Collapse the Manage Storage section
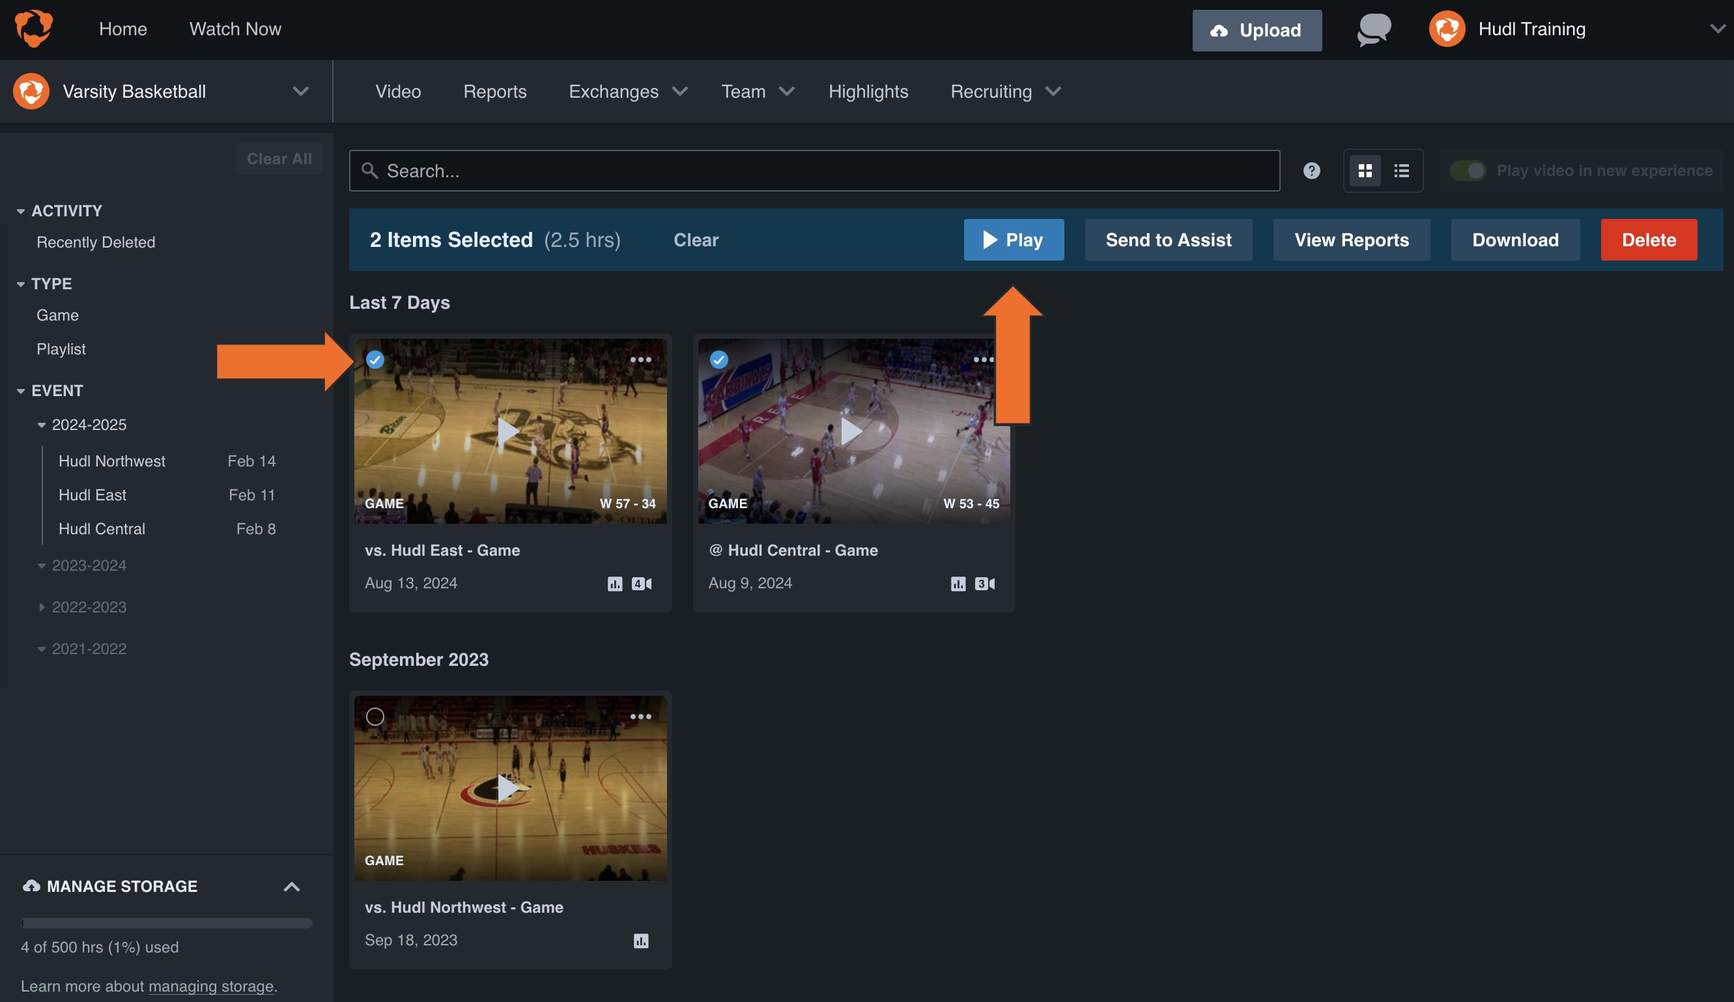Viewport: 1734px width, 1002px height. (292, 885)
